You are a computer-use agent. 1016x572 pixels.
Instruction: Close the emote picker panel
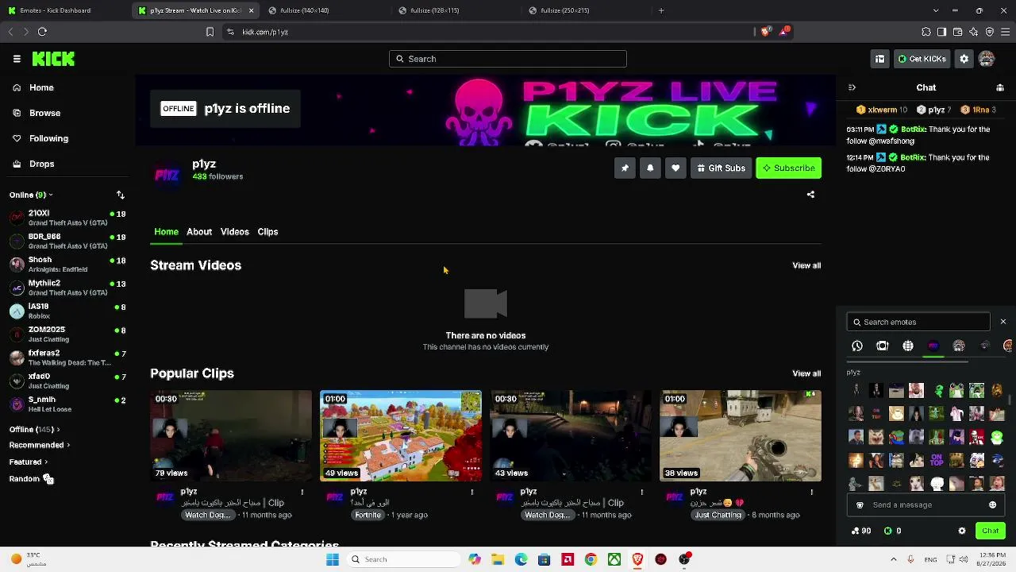[x=1003, y=322]
